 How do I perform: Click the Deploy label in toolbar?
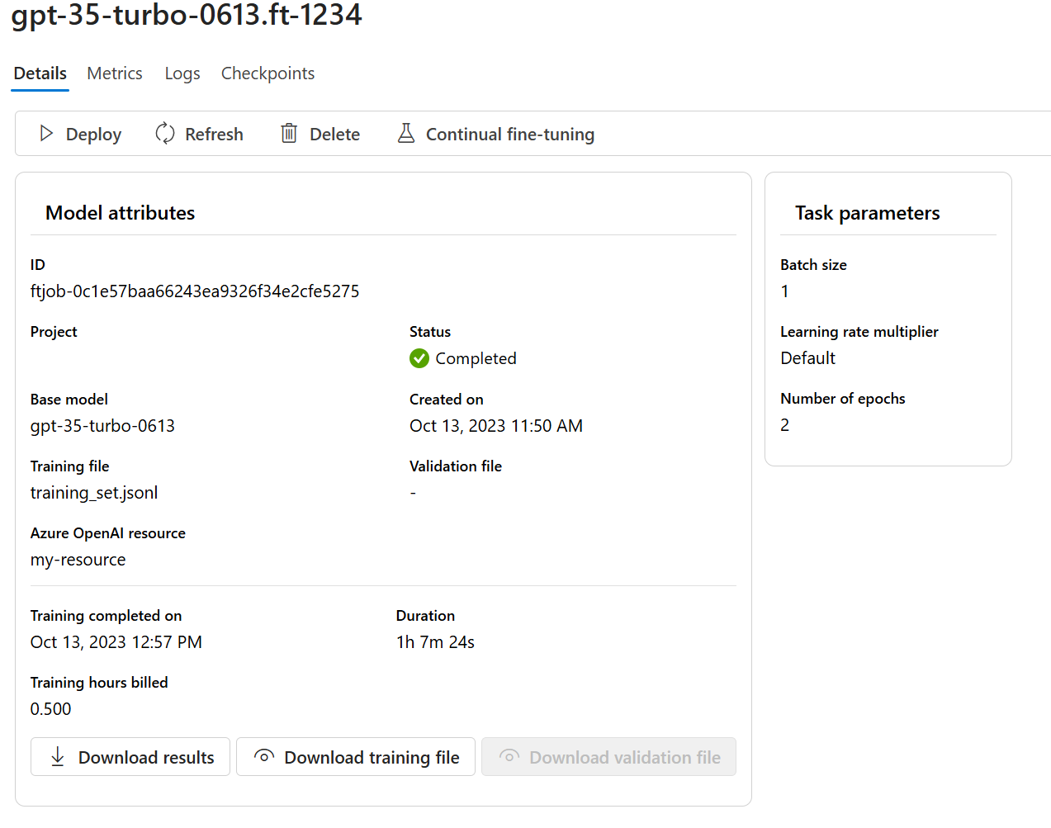[x=93, y=135]
